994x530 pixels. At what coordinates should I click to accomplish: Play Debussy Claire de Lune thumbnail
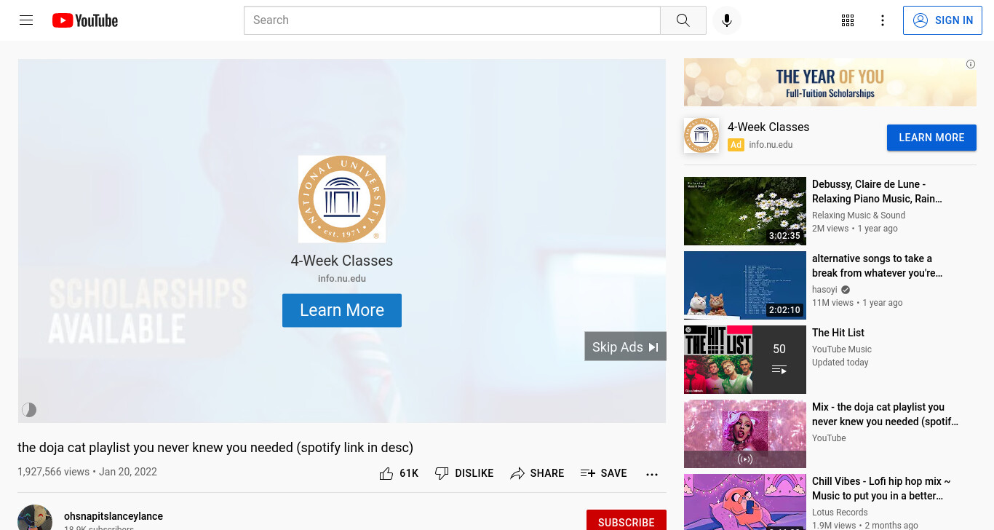pyautogui.click(x=745, y=211)
